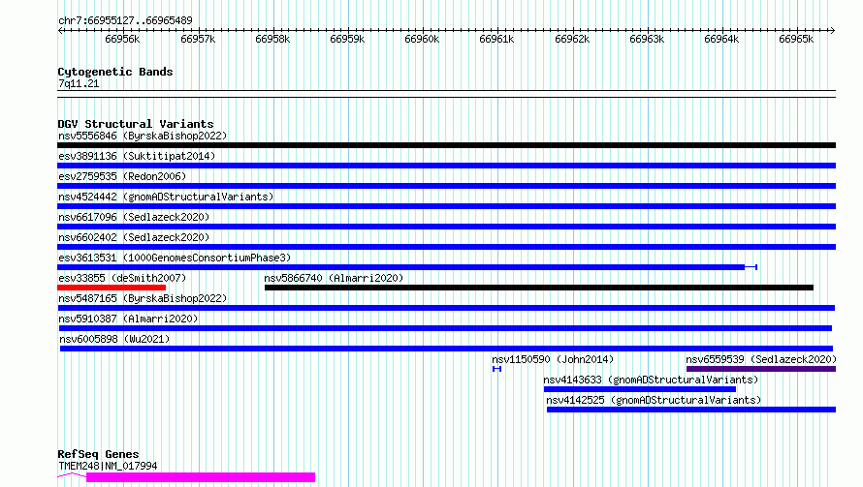Image resolution: width=863 pixels, height=487 pixels.
Task: Open variant nsv6602402 (Sedlazeck2020) label
Action: coord(134,237)
